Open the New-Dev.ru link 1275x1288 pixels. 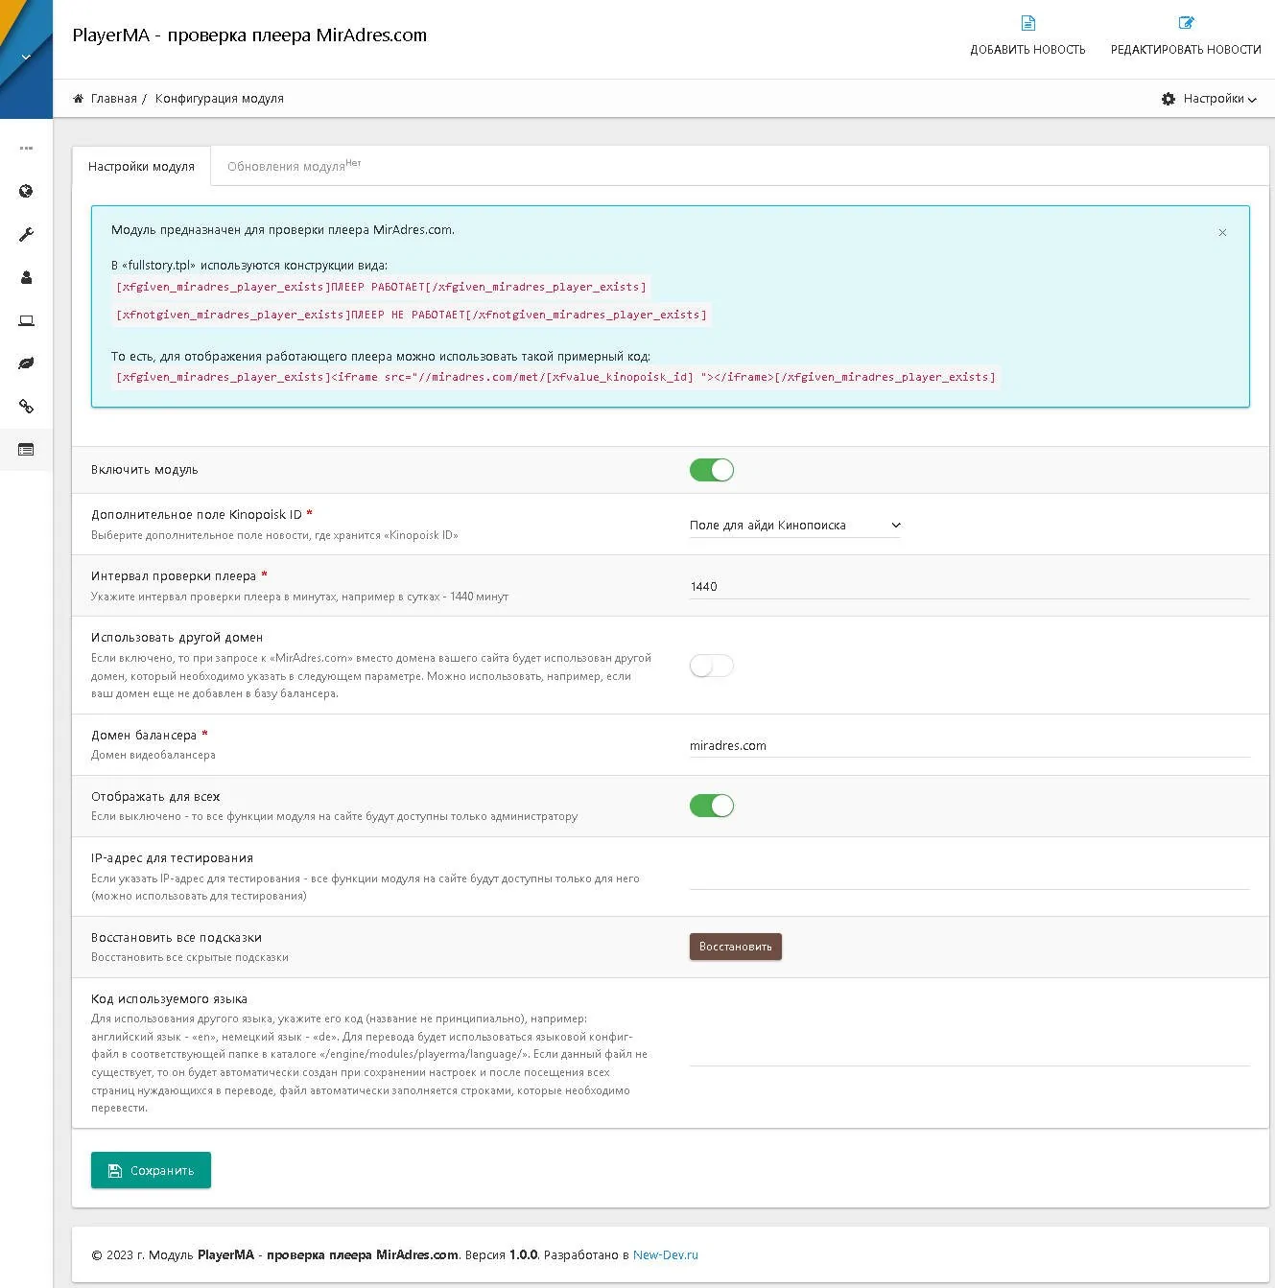tap(665, 1254)
